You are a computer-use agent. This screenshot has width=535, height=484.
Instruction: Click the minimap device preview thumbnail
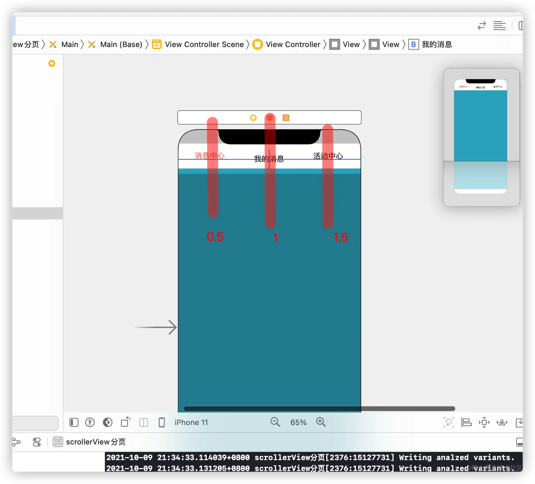480,136
